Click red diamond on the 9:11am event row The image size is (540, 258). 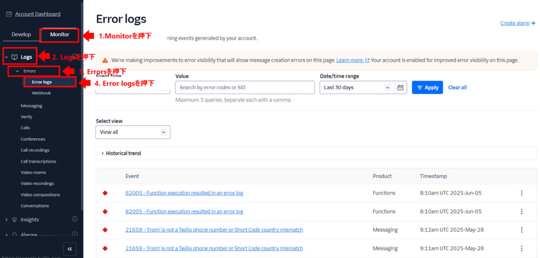(x=105, y=248)
